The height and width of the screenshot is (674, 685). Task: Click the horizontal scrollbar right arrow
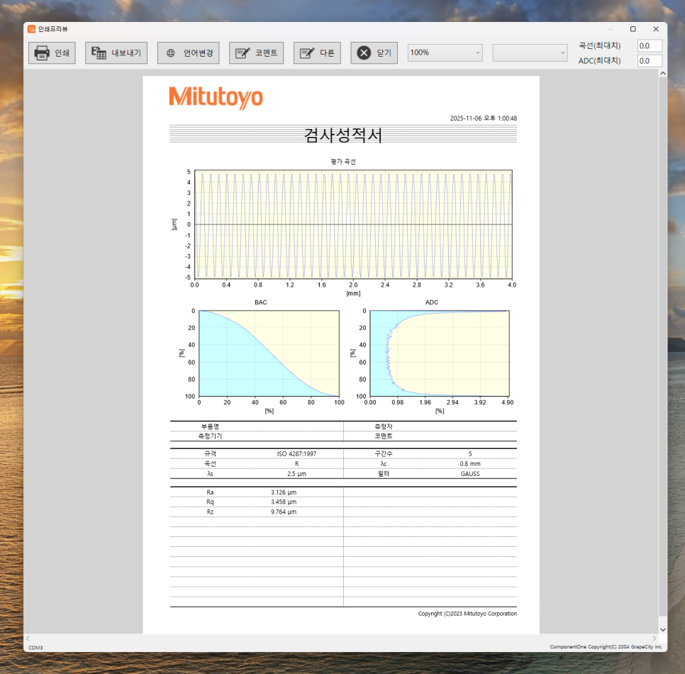click(x=654, y=639)
